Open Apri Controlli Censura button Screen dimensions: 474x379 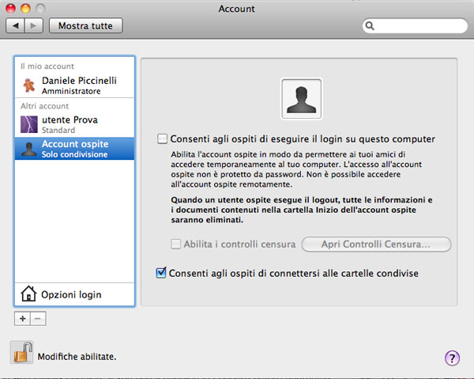(375, 244)
